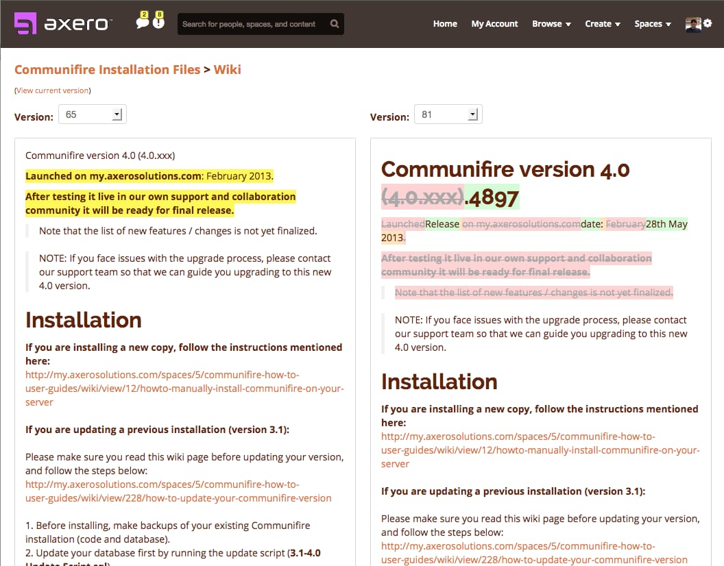Click the inserted '28th May' date text
Viewport: 724px width, 566px height.
[666, 224]
